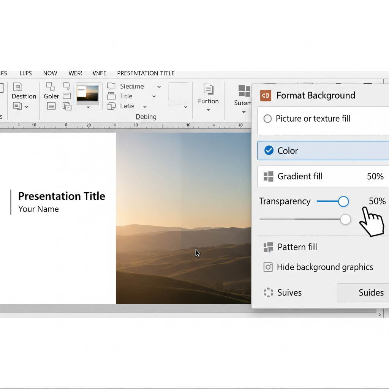The image size is (389, 389).
Task: Click the blue Transparency slider handle
Action: click(343, 201)
